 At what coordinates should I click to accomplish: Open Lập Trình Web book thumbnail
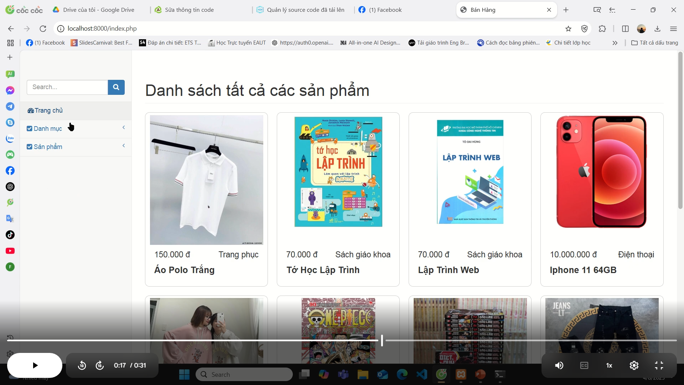(x=470, y=172)
